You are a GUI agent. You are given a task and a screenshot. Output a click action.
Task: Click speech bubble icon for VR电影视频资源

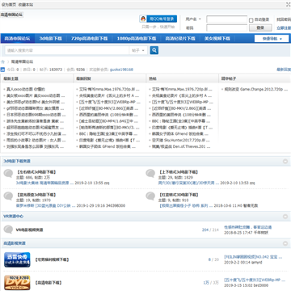tap(8, 230)
